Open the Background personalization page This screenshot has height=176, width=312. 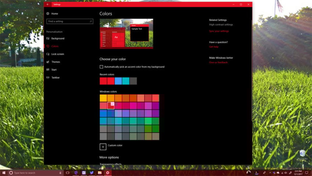pos(58,39)
